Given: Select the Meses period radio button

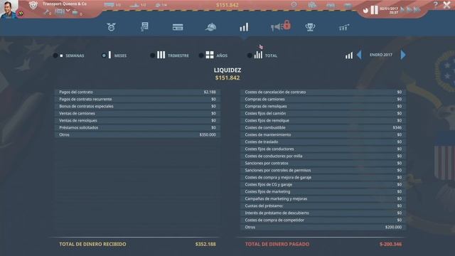Looking at the screenshot, I should [x=104, y=55].
